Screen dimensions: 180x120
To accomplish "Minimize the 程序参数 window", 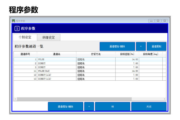I will point(151,21).
